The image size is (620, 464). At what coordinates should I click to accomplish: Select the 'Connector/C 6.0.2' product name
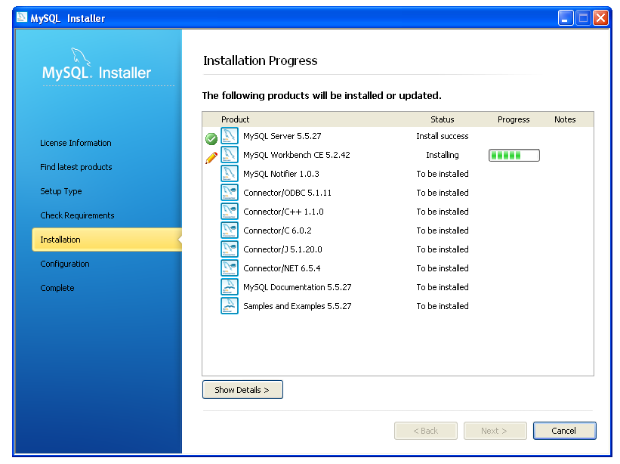(x=277, y=230)
